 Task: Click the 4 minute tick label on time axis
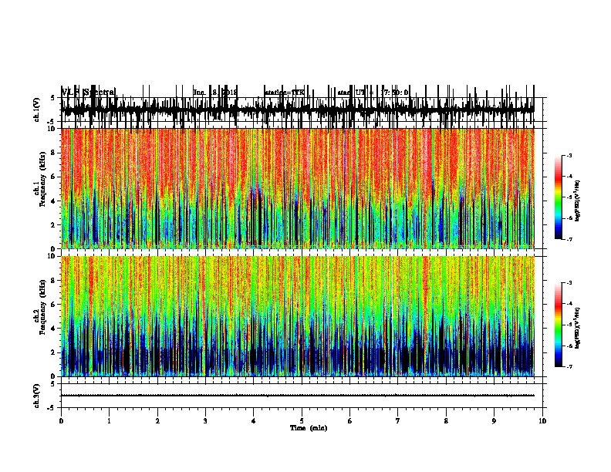point(254,420)
